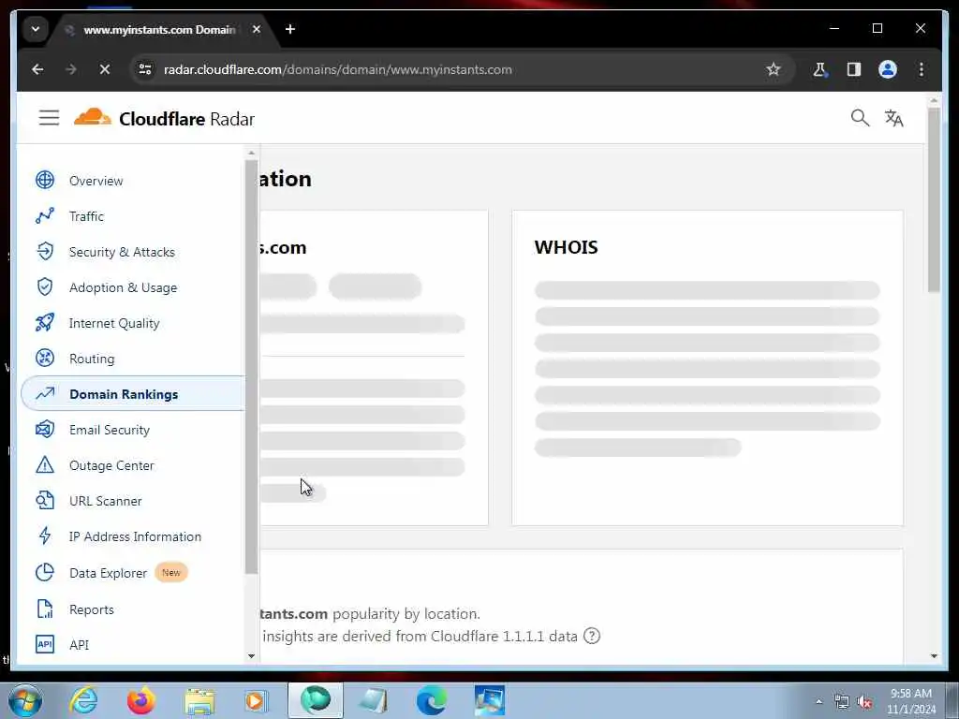Viewport: 959px width, 719px height.
Task: Open the tab search dropdown arrow
Action: click(x=36, y=29)
